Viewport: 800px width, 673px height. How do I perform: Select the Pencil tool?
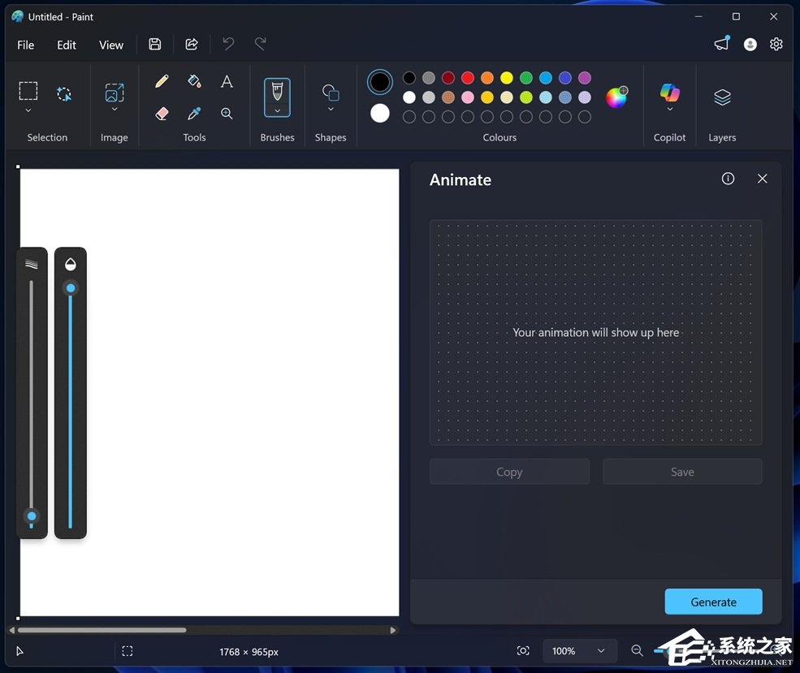pyautogui.click(x=162, y=80)
